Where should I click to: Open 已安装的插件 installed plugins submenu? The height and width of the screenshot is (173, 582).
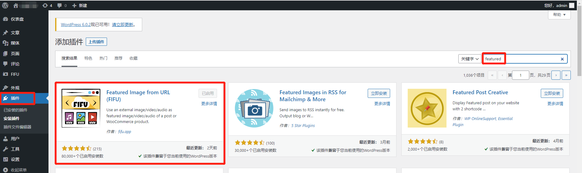(x=15, y=110)
